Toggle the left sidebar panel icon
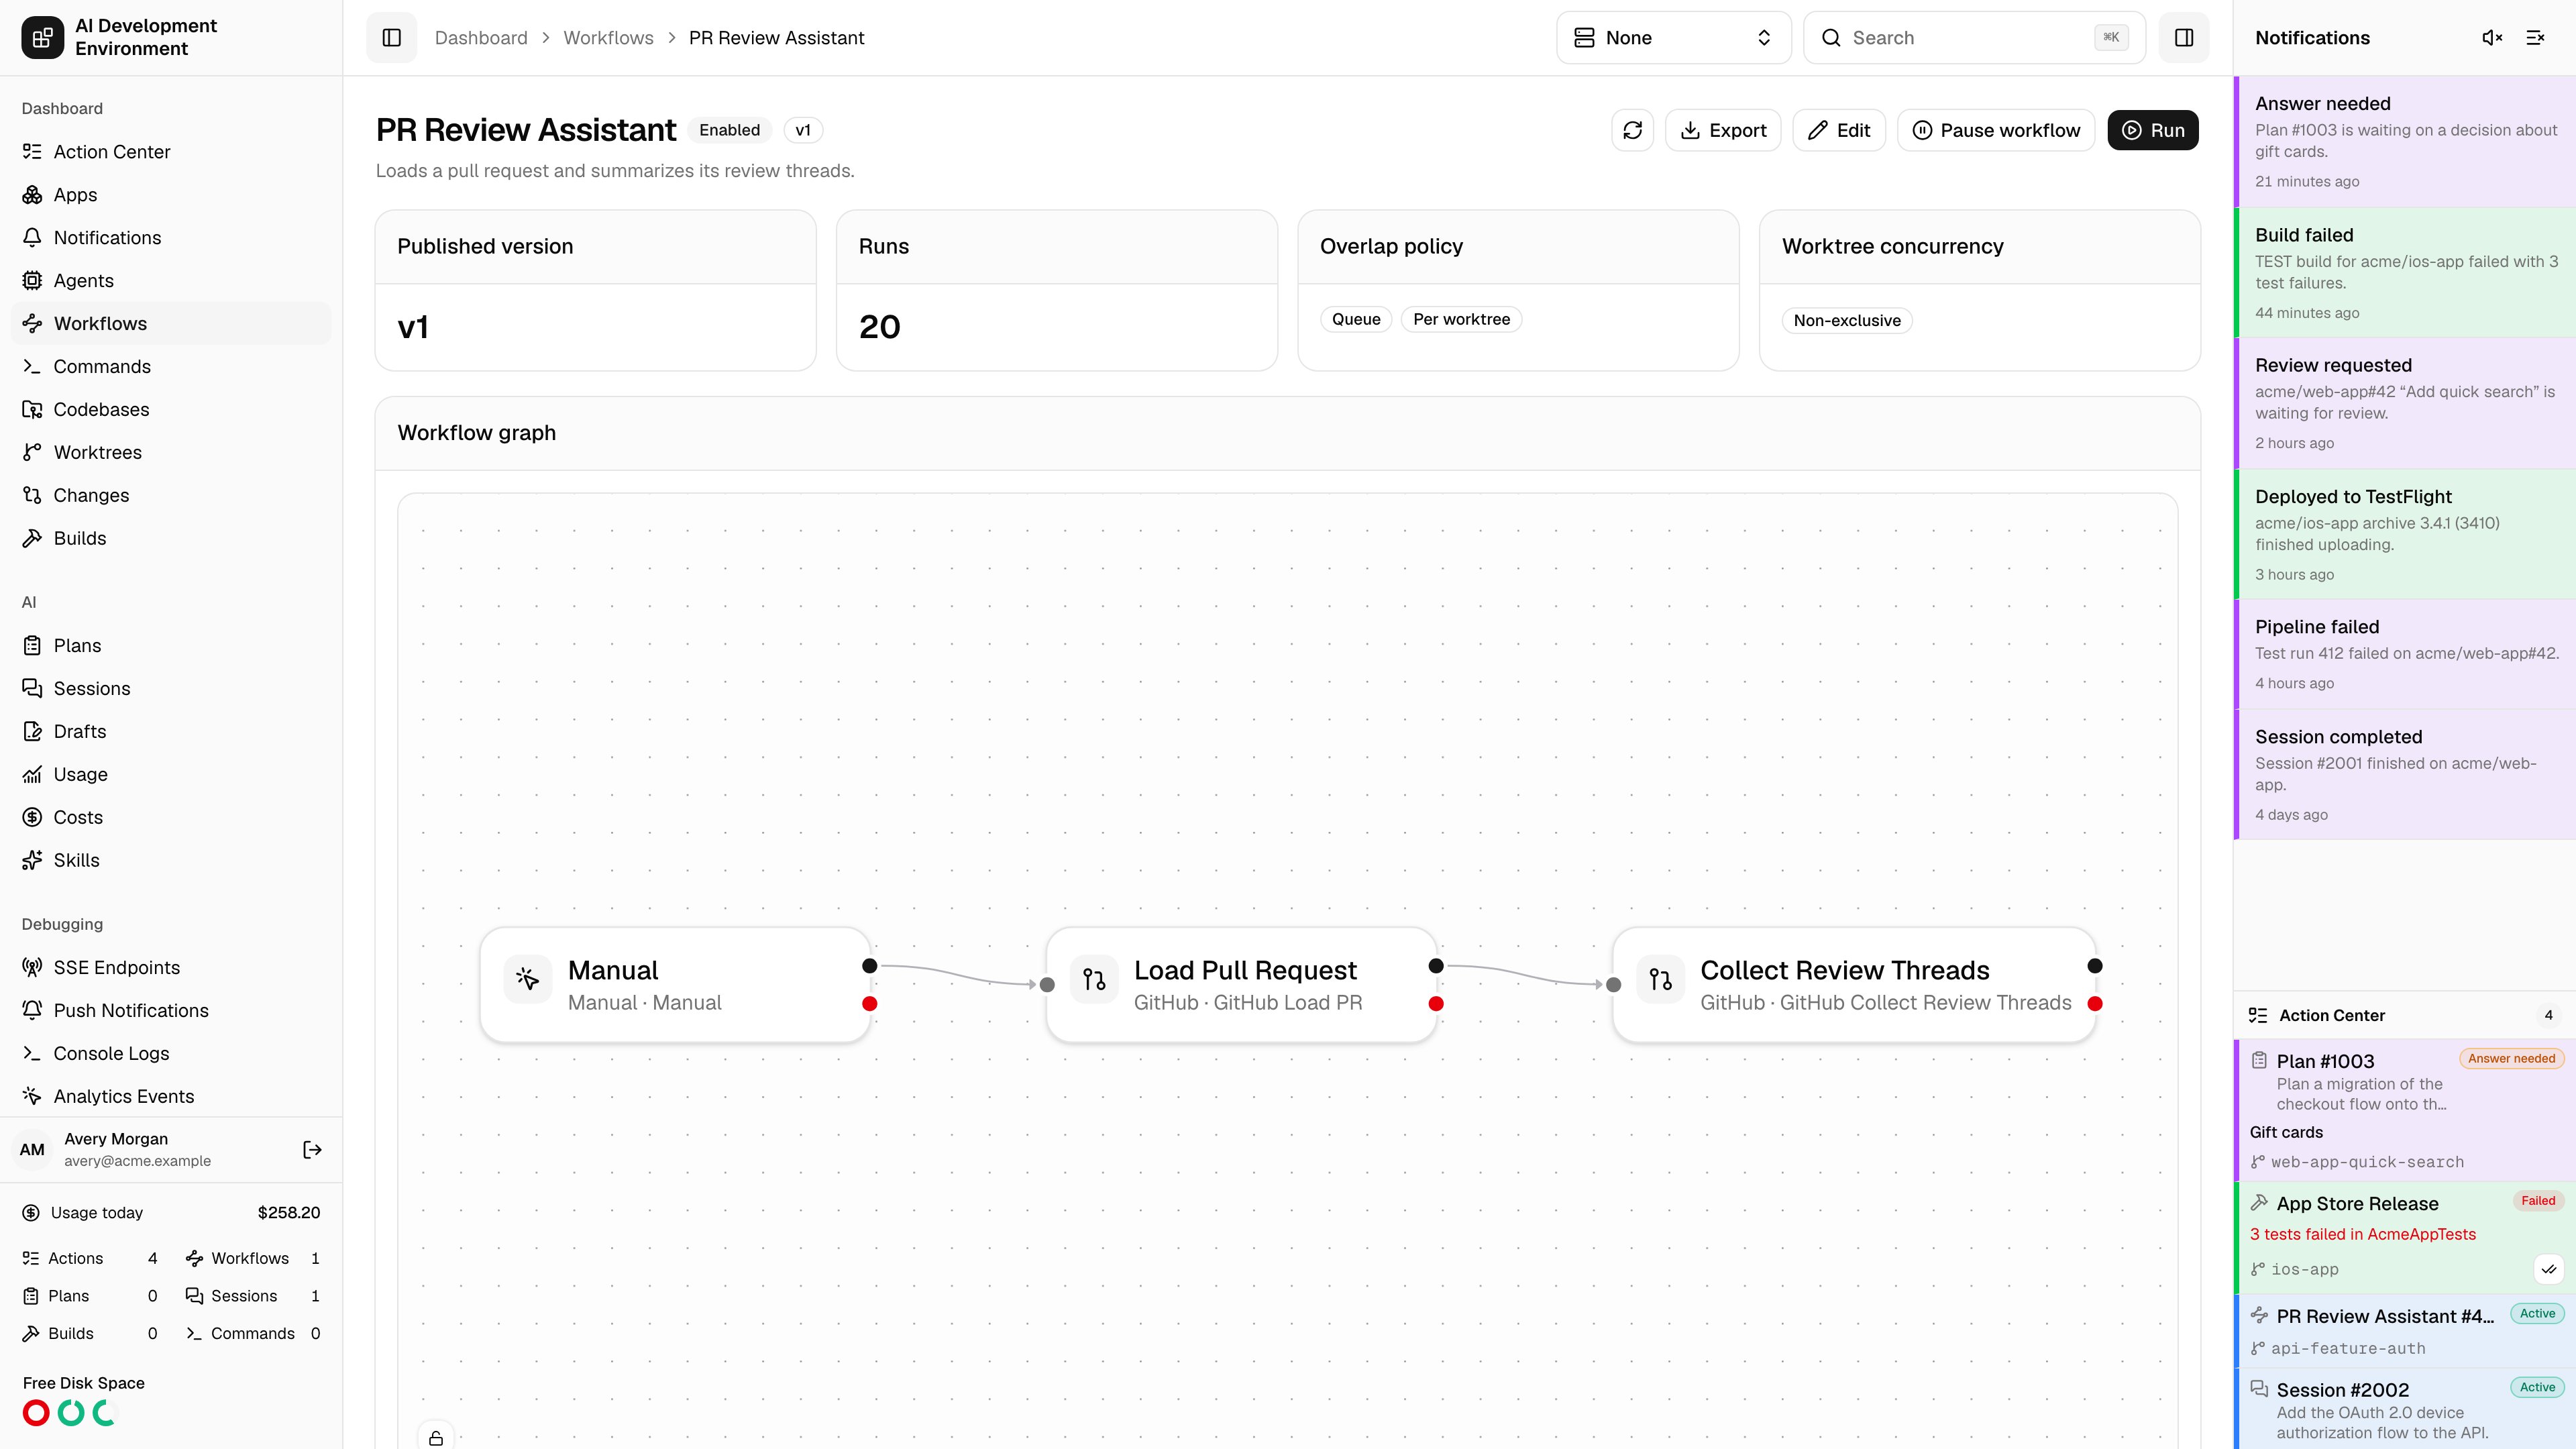The width and height of the screenshot is (2576, 1449). coord(391,38)
